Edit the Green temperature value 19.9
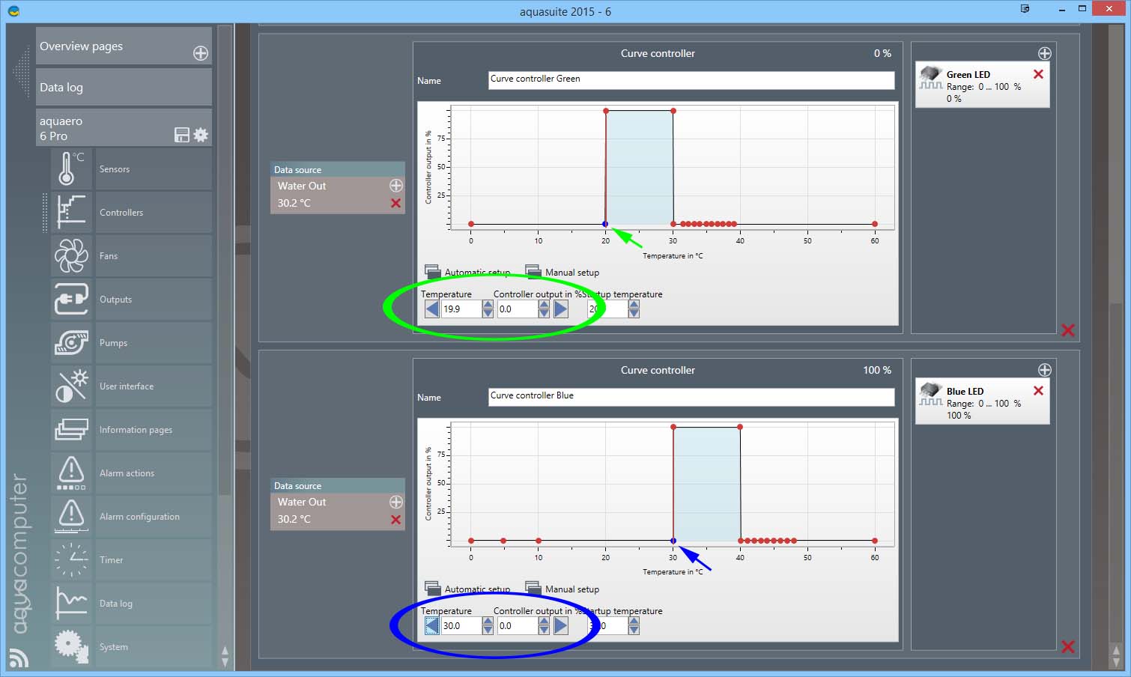 tap(461, 309)
